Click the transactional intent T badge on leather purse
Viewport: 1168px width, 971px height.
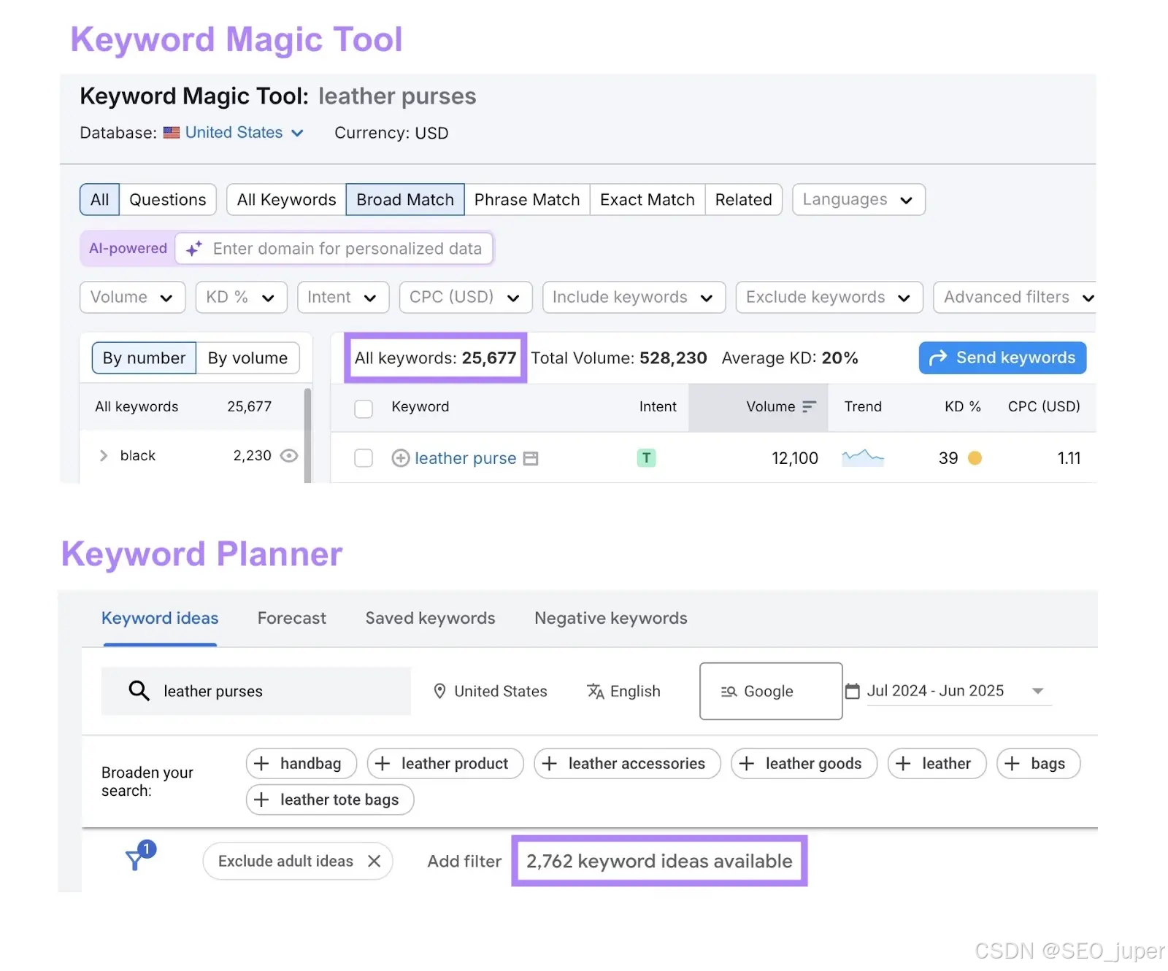pos(646,458)
